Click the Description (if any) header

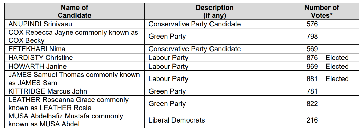[215, 12]
